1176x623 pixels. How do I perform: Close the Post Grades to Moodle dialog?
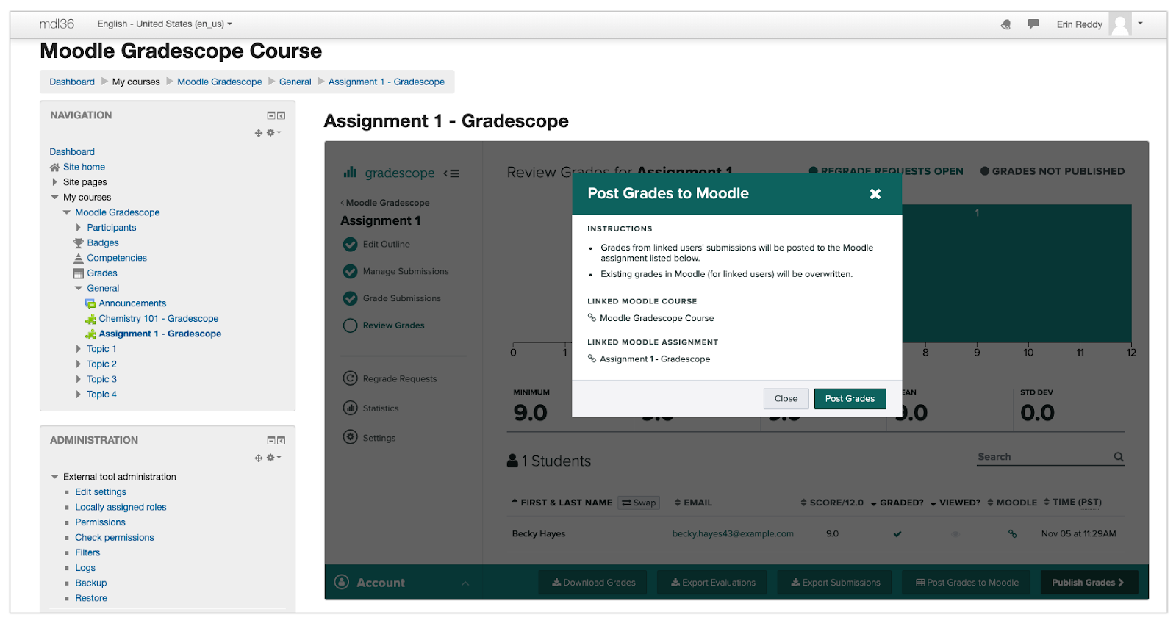point(875,194)
